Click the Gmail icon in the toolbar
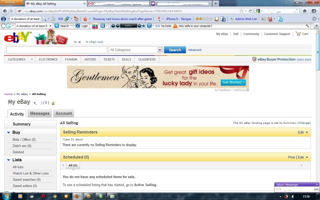 click(270, 19)
